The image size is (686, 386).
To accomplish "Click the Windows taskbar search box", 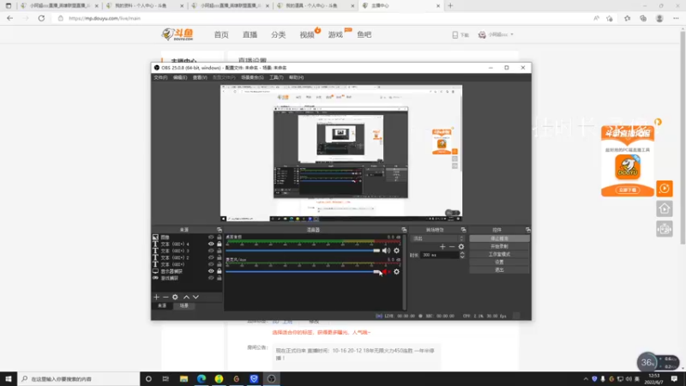I will click(79, 379).
